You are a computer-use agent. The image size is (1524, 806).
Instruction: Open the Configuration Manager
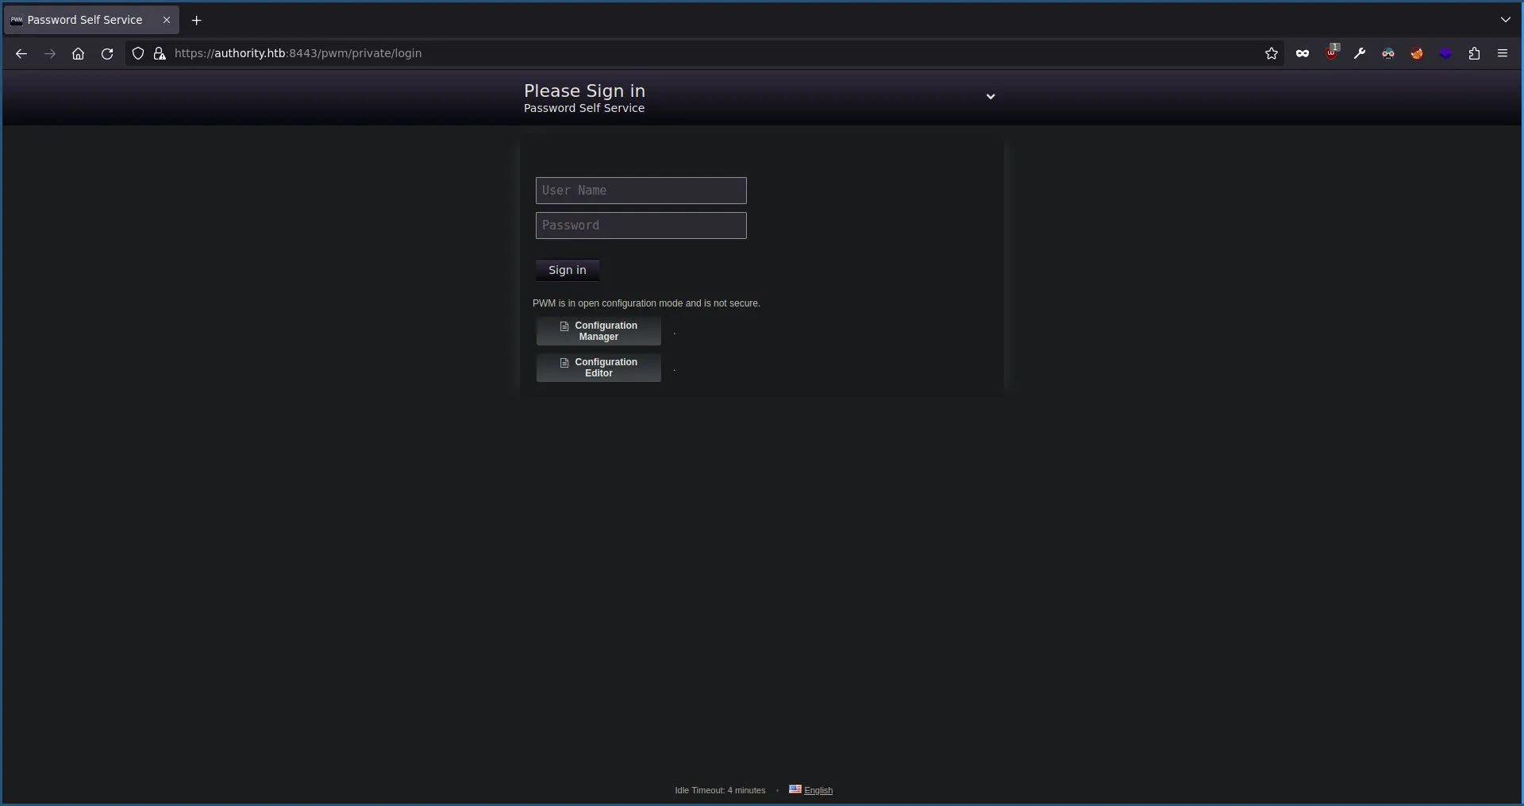tap(598, 331)
